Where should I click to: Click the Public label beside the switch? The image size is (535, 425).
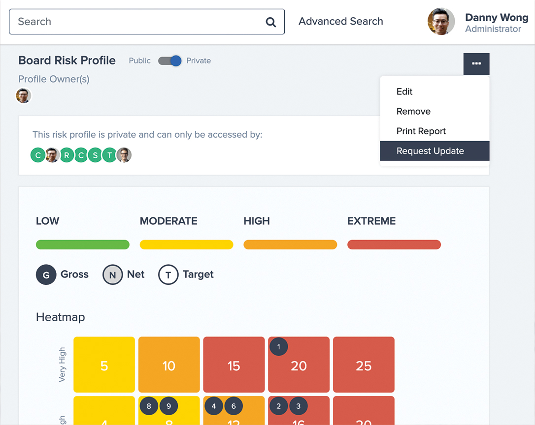point(139,61)
